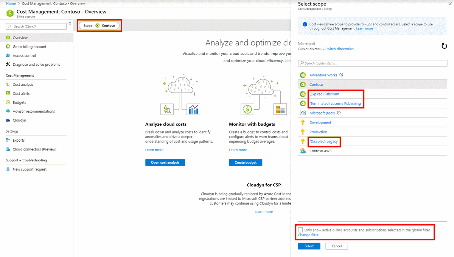Click the Cloudyn icon in the sidebar
The image size is (454, 257).
[8, 120]
